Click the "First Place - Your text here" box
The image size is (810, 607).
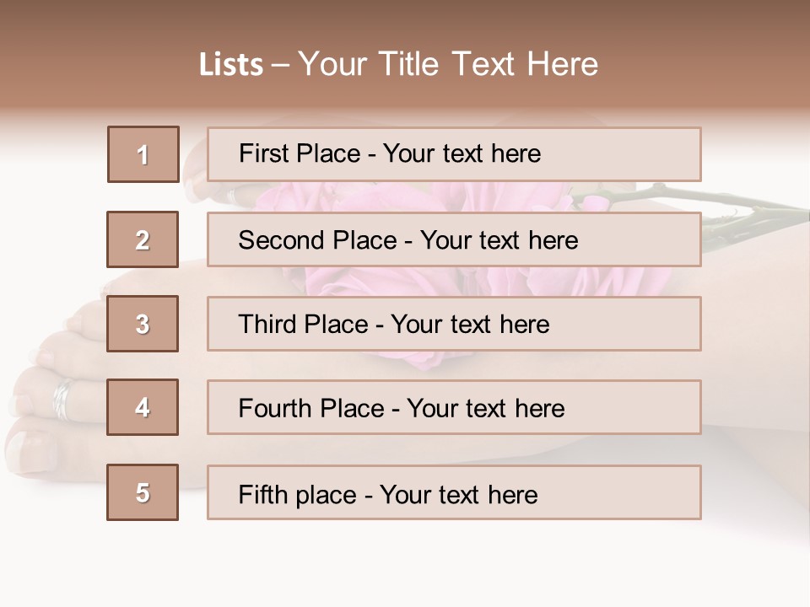coord(454,154)
